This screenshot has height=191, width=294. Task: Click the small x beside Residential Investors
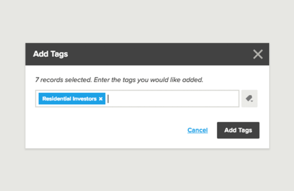pos(101,99)
